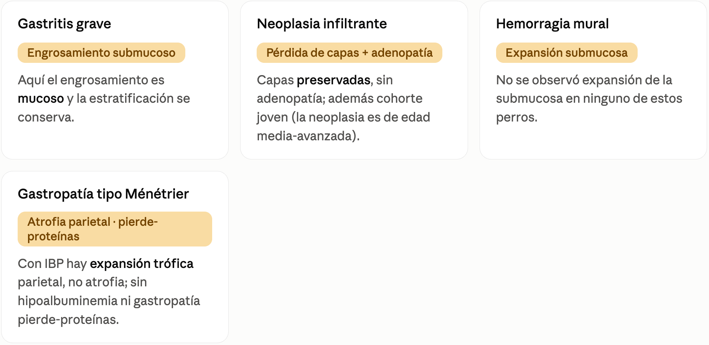Click the 'Con IBP hay' text
Image resolution: width=709 pixels, height=345 pixels.
52,264
